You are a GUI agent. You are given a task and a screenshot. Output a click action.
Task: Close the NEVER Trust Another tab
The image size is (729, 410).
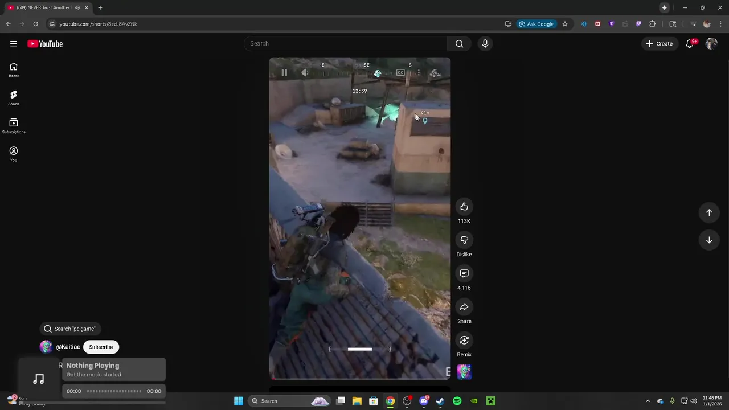pos(87,8)
